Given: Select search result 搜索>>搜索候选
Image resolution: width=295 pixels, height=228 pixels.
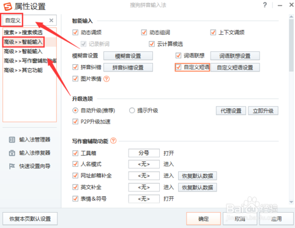Looking at the screenshot, I should [23, 32].
